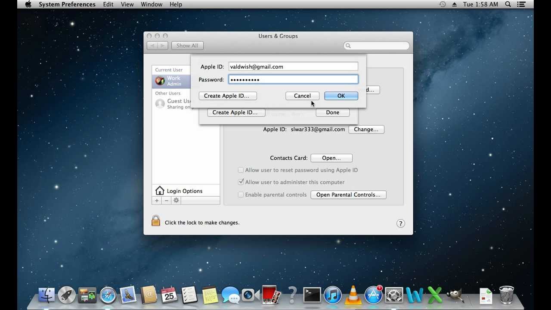Focus the Password field
Screen dimensions: 551x310
point(293,80)
